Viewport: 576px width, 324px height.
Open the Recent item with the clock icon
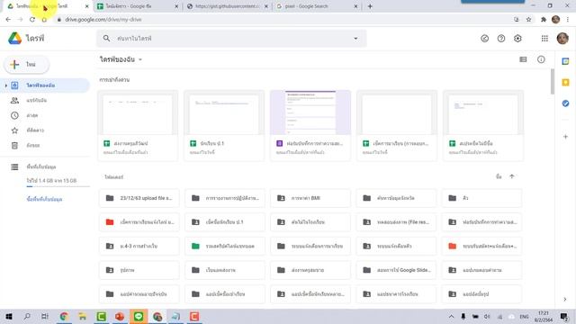[45, 115]
